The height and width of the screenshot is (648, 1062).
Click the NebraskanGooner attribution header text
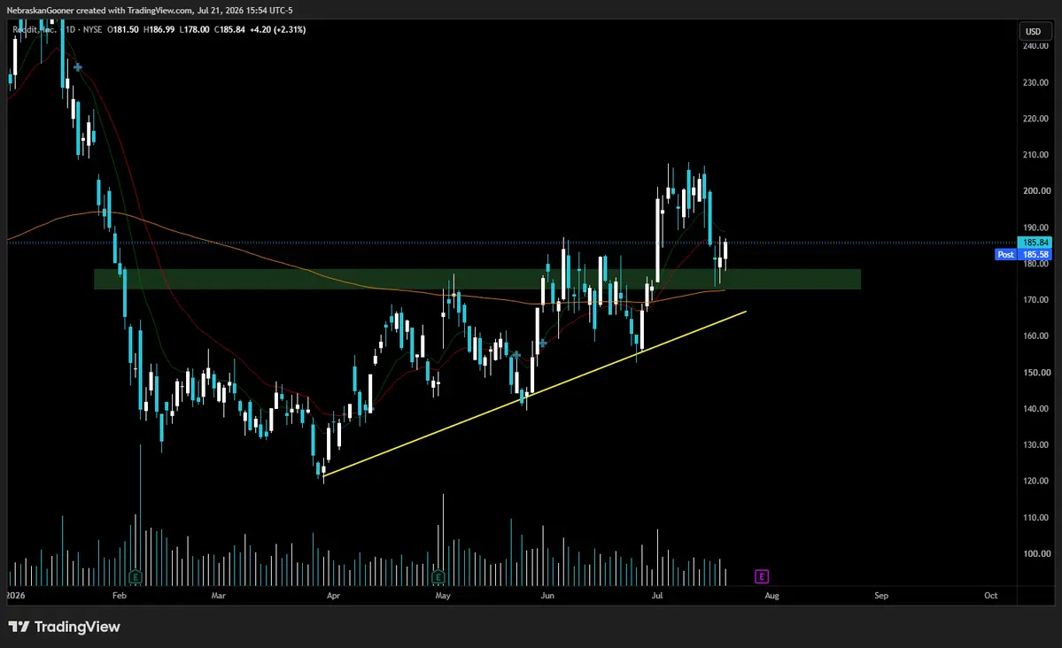150,10
